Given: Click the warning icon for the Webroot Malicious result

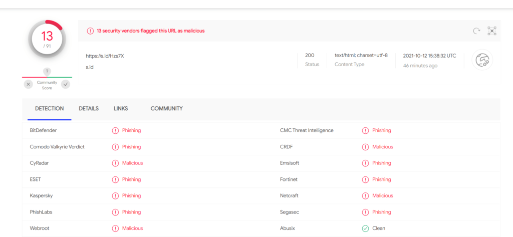Looking at the screenshot, I should 115,228.
